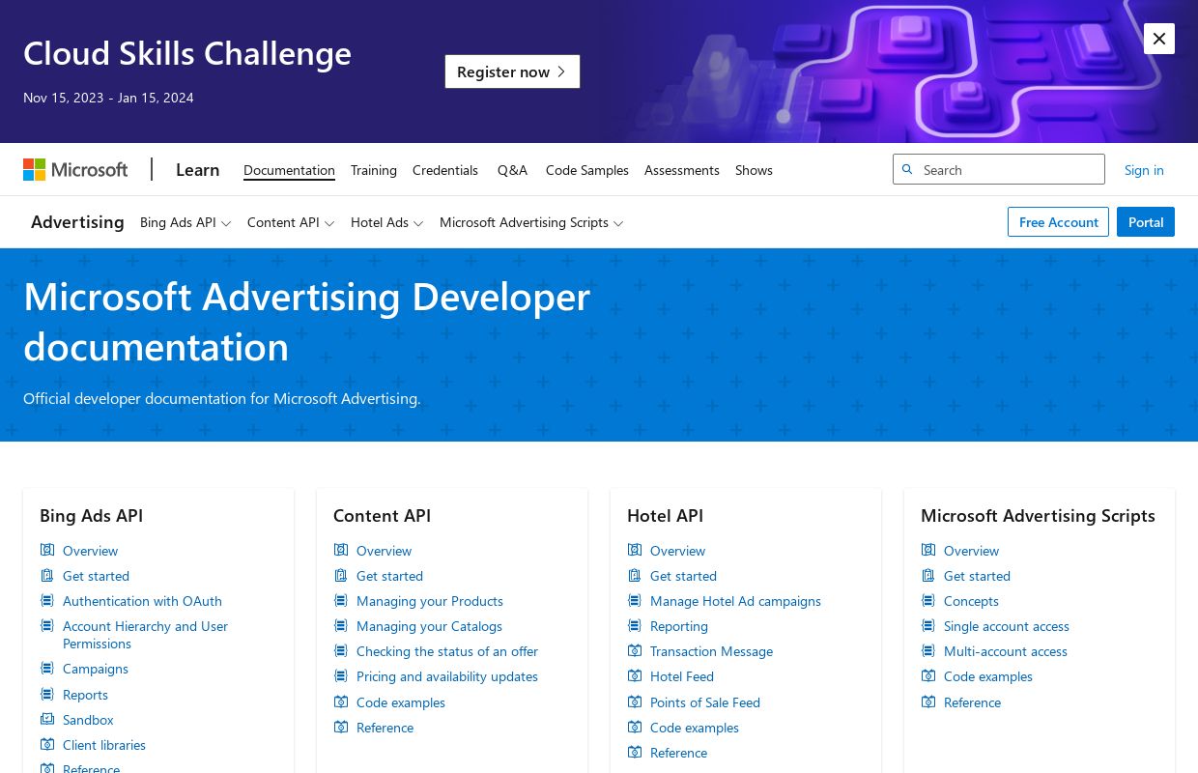Click icon beside Hotel Feed
1198x773 pixels.
pyautogui.click(x=635, y=675)
